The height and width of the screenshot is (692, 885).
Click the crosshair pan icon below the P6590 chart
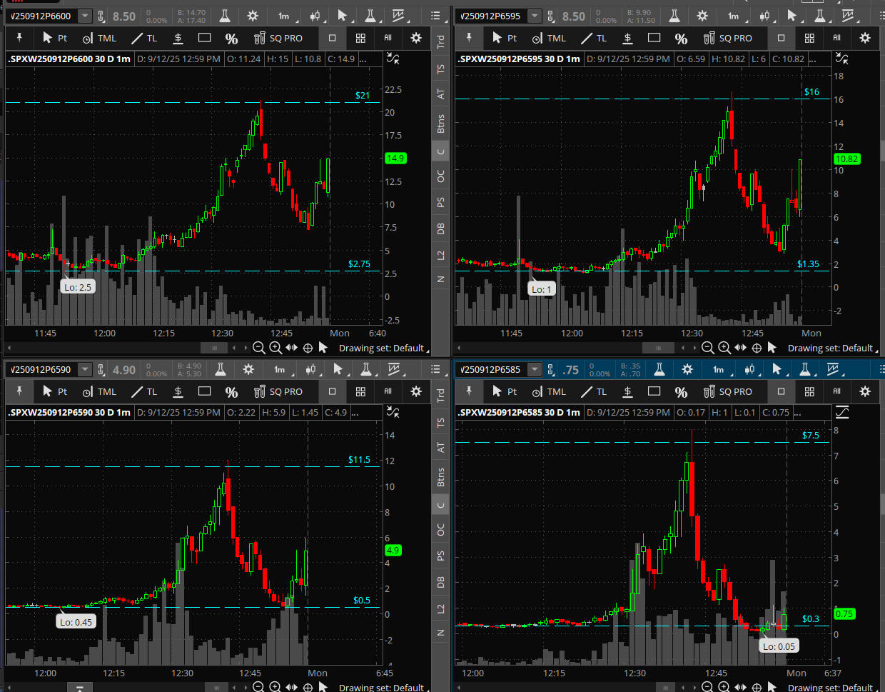point(308,687)
